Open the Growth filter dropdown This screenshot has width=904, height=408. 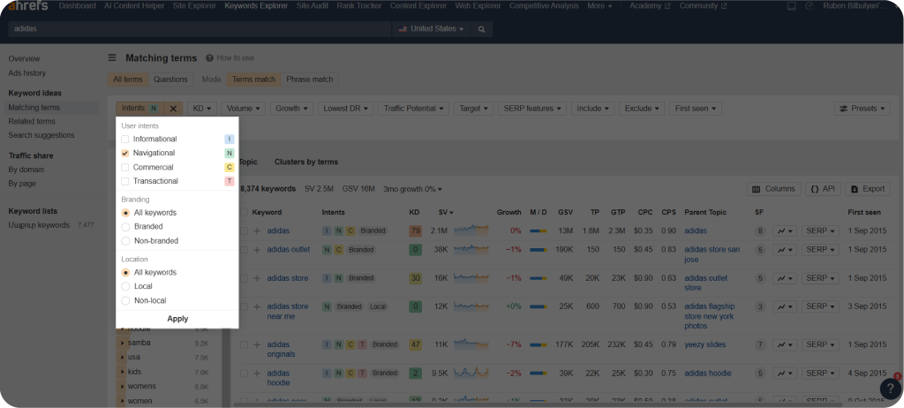pos(291,109)
